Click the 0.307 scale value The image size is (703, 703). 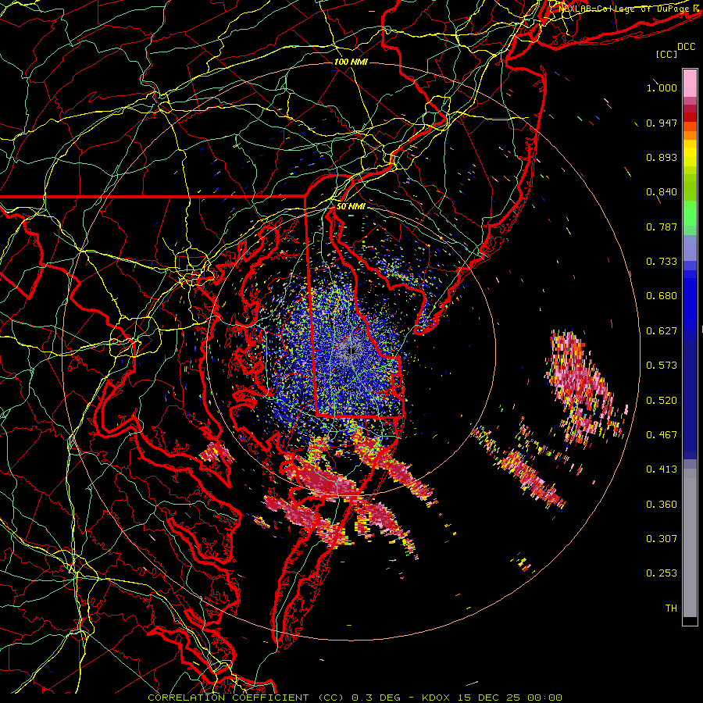tap(662, 539)
